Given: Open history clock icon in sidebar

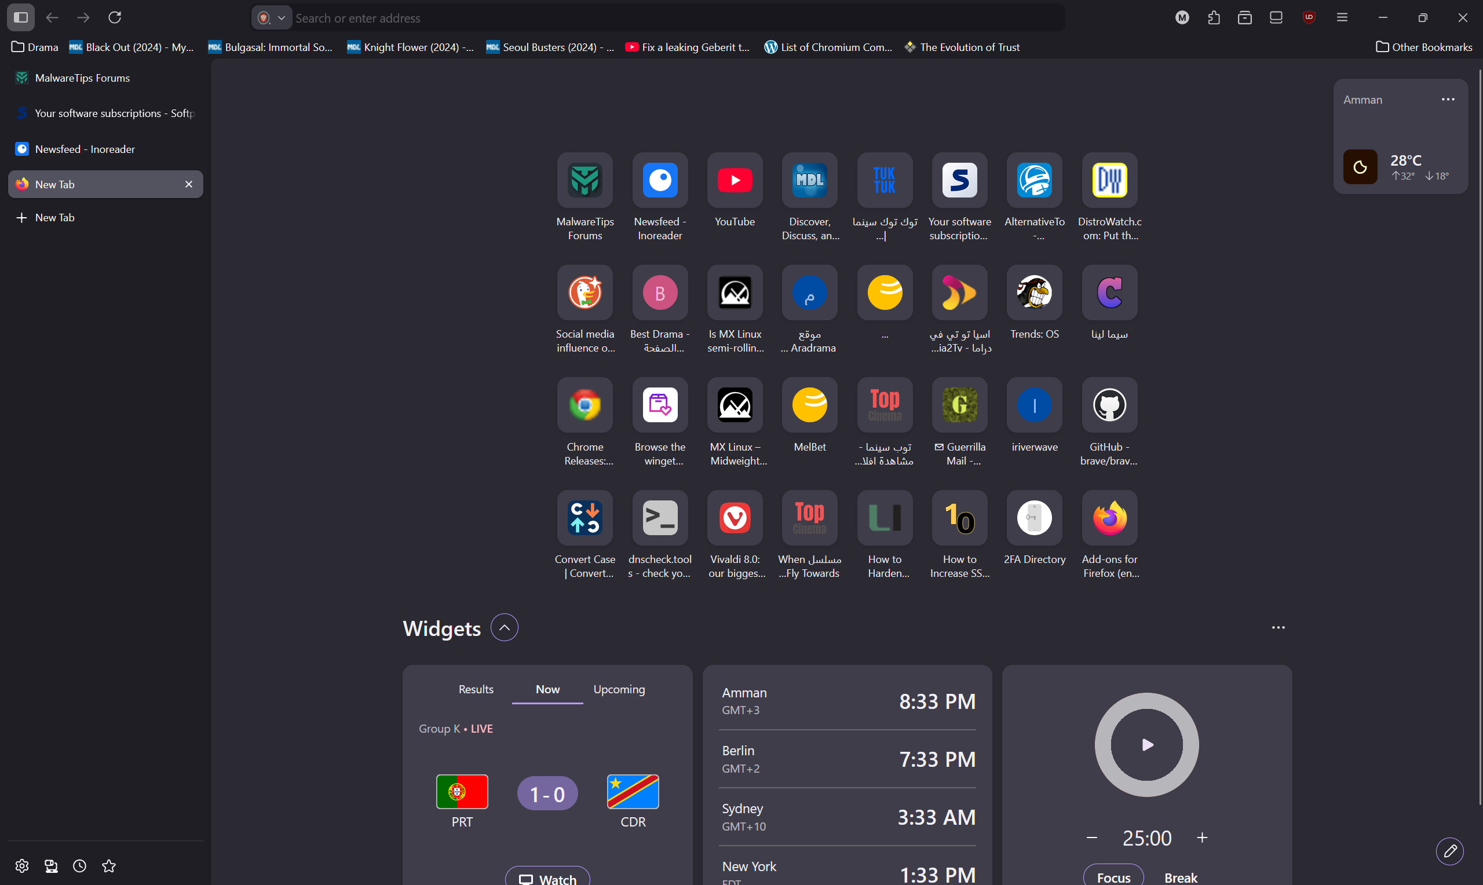Looking at the screenshot, I should click(79, 866).
